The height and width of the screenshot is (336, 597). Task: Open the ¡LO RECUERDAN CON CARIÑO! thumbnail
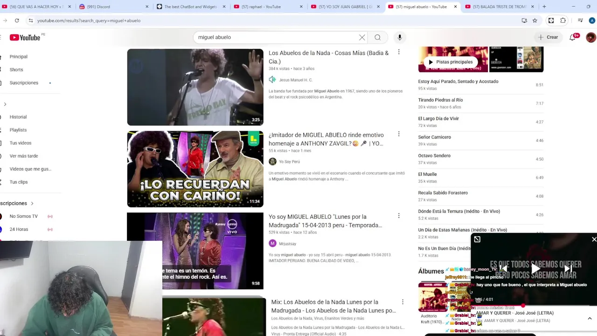click(195, 169)
